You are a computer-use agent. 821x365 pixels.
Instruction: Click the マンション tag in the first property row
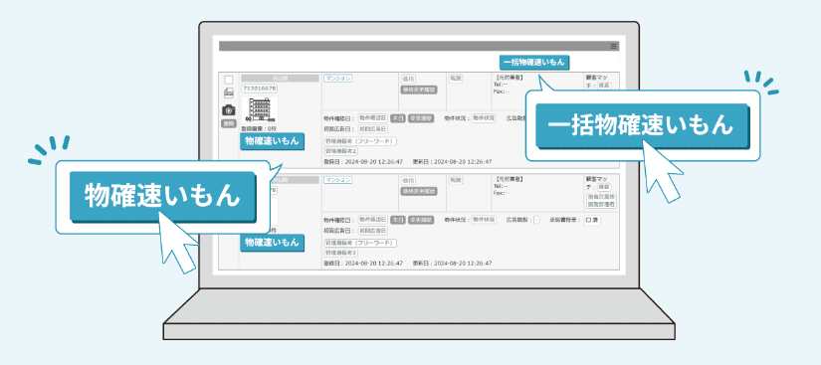(x=337, y=79)
